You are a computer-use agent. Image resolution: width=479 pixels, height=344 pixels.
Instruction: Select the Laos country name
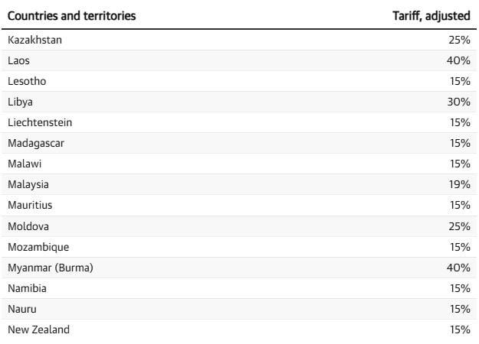point(19,60)
